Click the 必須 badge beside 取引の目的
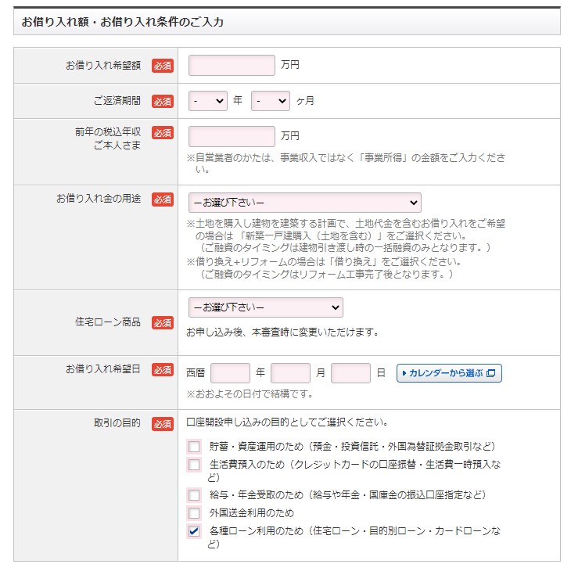The image size is (571, 575). coord(163,423)
